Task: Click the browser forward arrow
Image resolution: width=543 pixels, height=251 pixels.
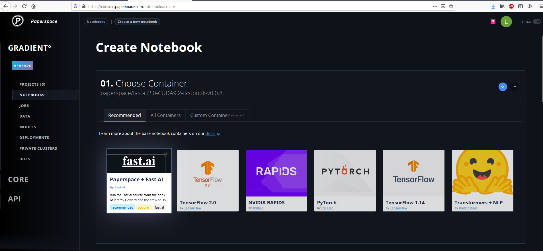Action: tap(15, 6)
